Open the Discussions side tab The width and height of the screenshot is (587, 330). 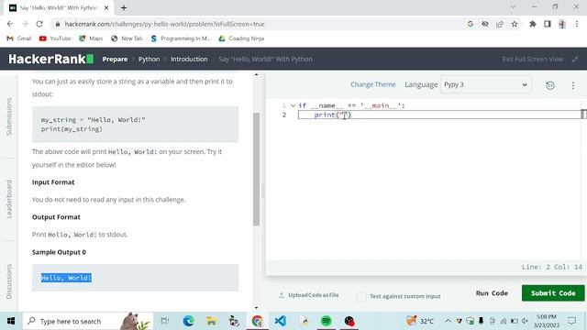9,281
